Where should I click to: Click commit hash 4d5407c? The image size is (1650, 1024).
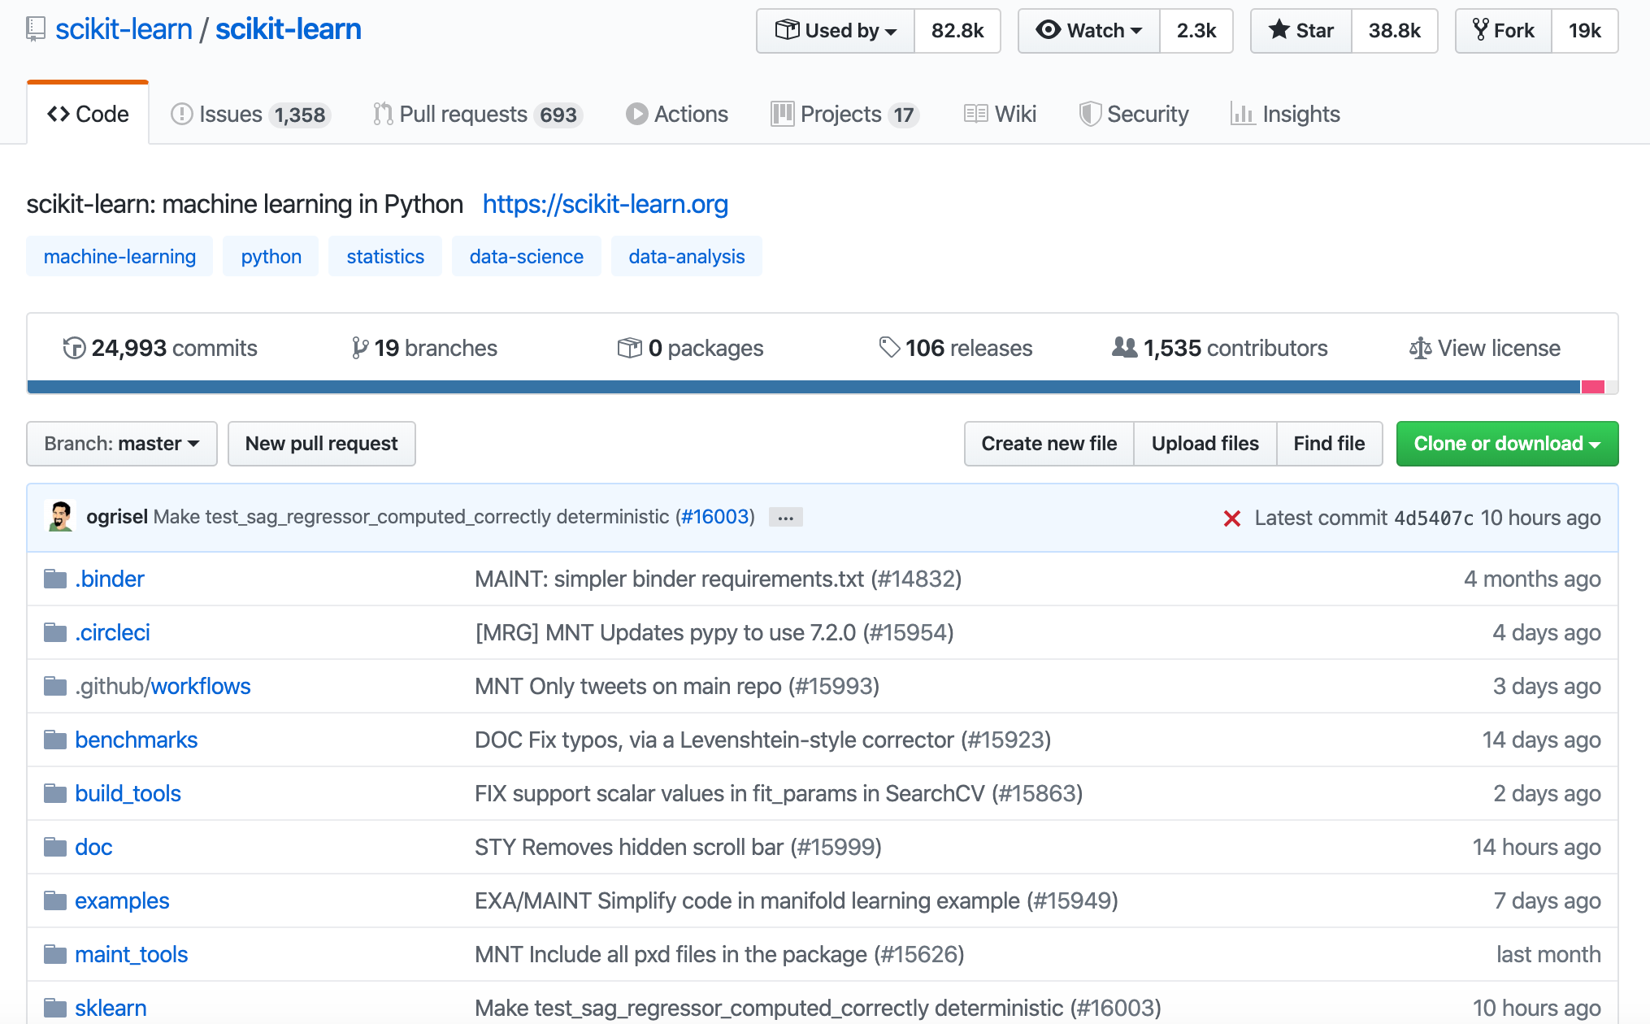1434,519
